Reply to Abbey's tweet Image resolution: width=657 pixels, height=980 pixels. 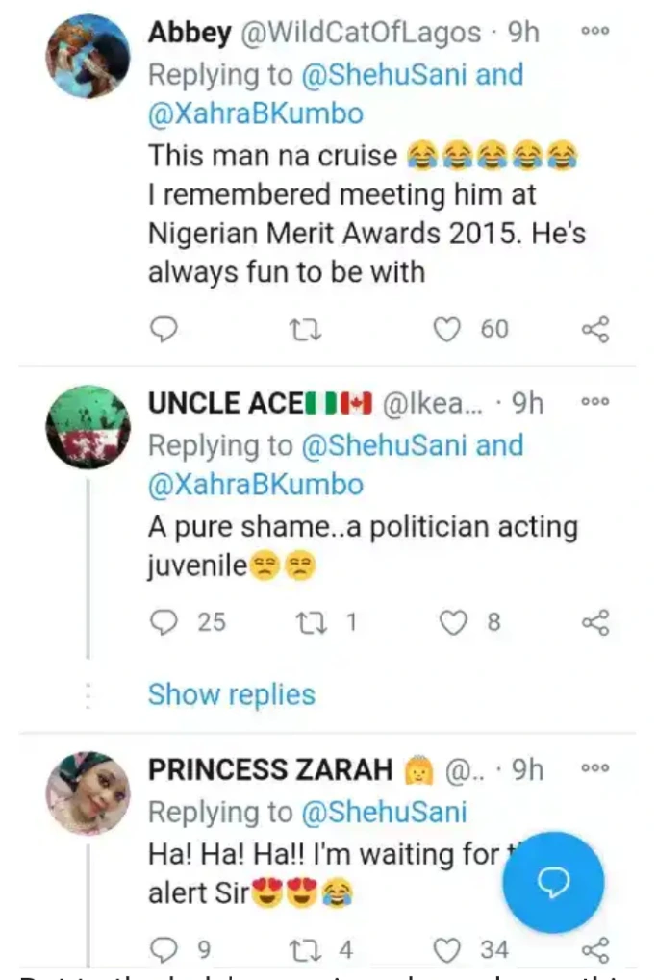(x=164, y=330)
